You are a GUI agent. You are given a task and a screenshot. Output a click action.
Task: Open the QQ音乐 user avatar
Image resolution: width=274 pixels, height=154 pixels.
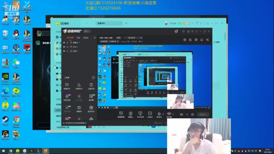point(166,23)
